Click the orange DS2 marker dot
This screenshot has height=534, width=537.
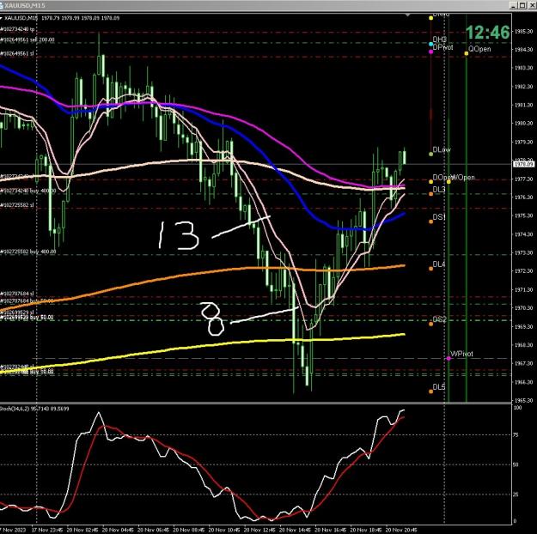click(430, 324)
